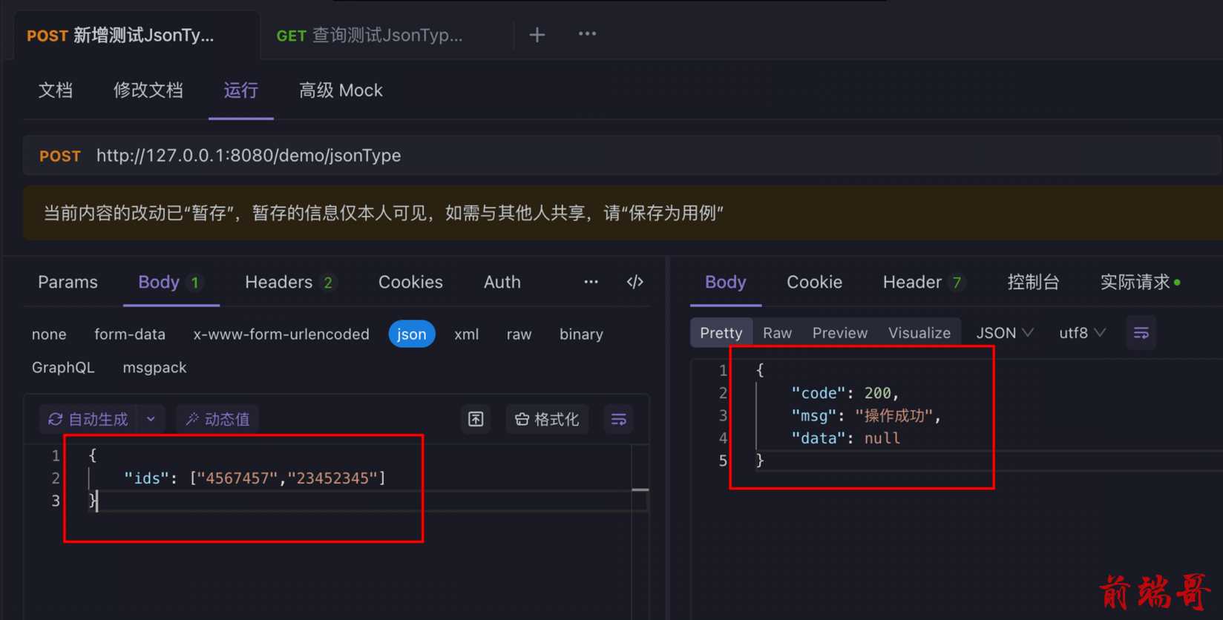The width and height of the screenshot is (1223, 620).
Task: Open the 修改文档 tab
Action: pos(148,90)
